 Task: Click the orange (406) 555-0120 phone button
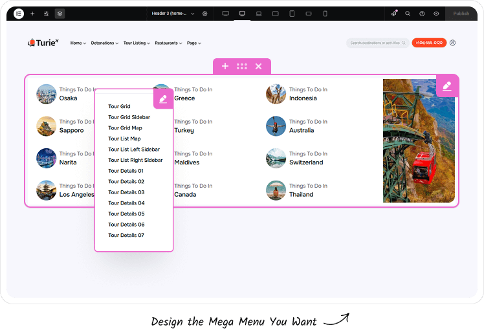[428, 43]
